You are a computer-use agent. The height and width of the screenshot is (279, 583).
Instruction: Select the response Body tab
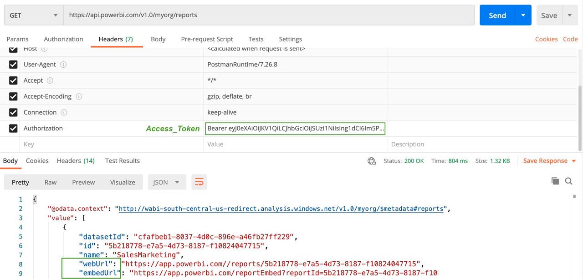[10, 161]
